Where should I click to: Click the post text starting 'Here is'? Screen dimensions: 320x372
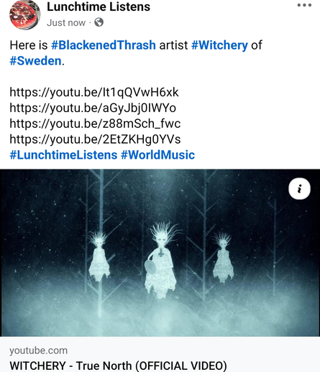tap(136, 53)
